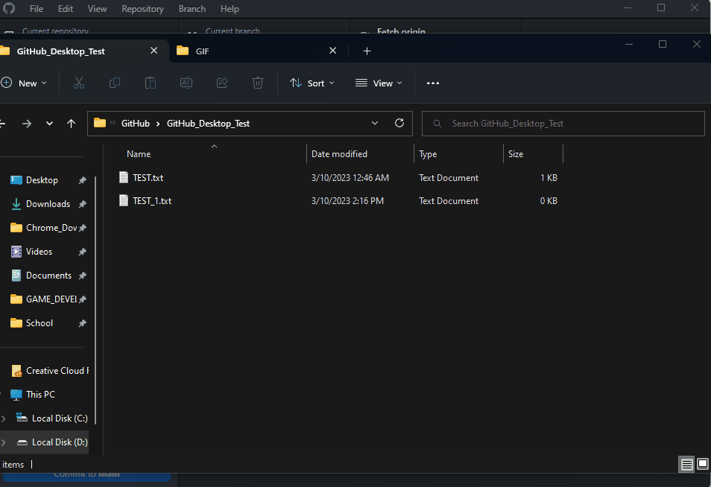Unpin School using its pin icon
This screenshot has width=711, height=487.
point(82,323)
